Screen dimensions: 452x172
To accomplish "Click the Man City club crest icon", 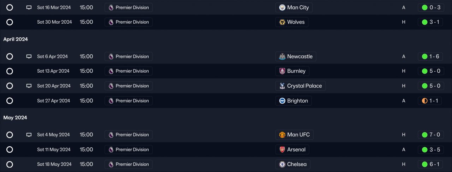I will (x=282, y=7).
